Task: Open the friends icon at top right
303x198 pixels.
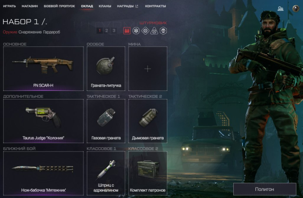Action: click(280, 9)
